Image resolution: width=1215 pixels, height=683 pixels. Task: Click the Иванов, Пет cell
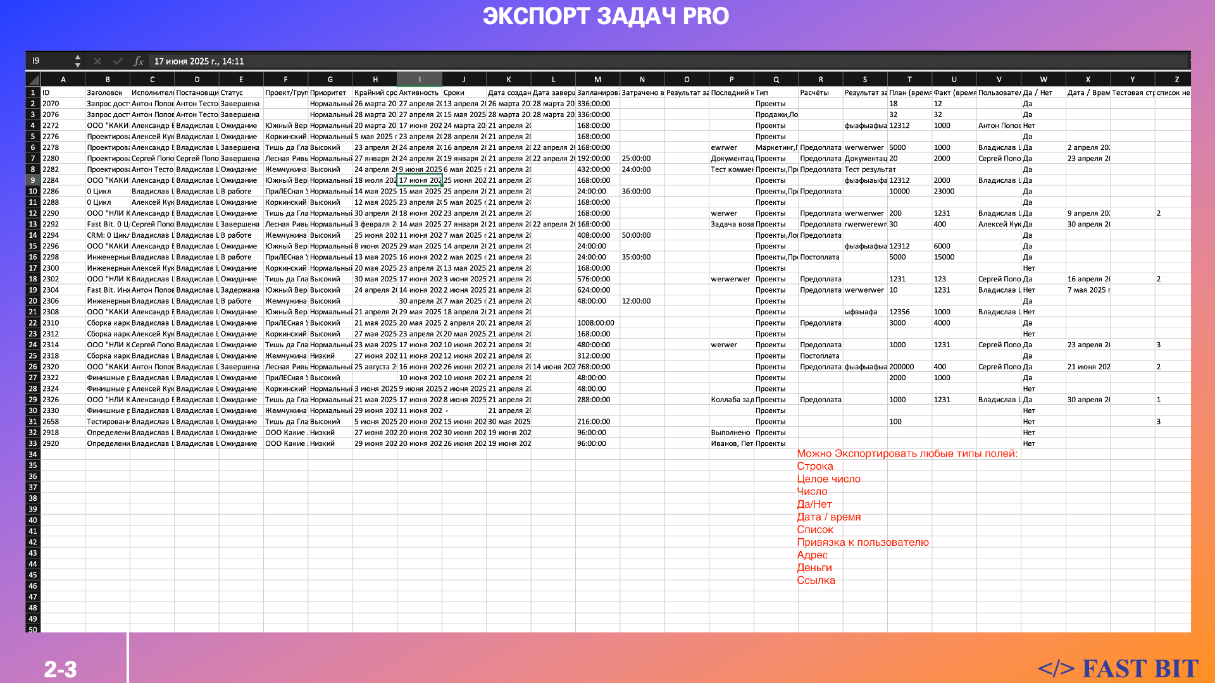pos(732,443)
